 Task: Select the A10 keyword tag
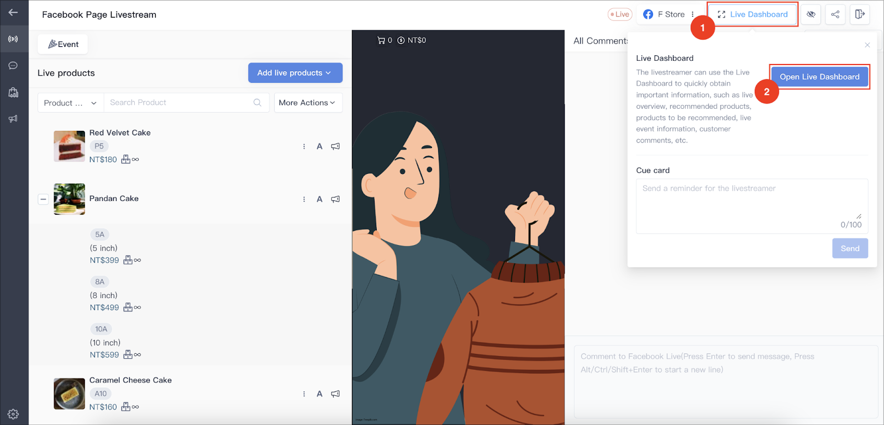(x=101, y=394)
